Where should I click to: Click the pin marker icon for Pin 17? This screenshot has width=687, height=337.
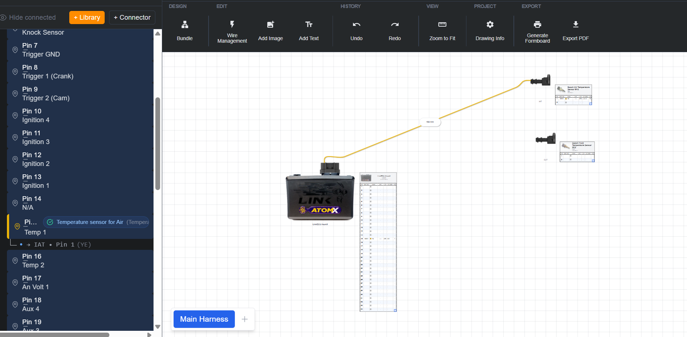(15, 282)
